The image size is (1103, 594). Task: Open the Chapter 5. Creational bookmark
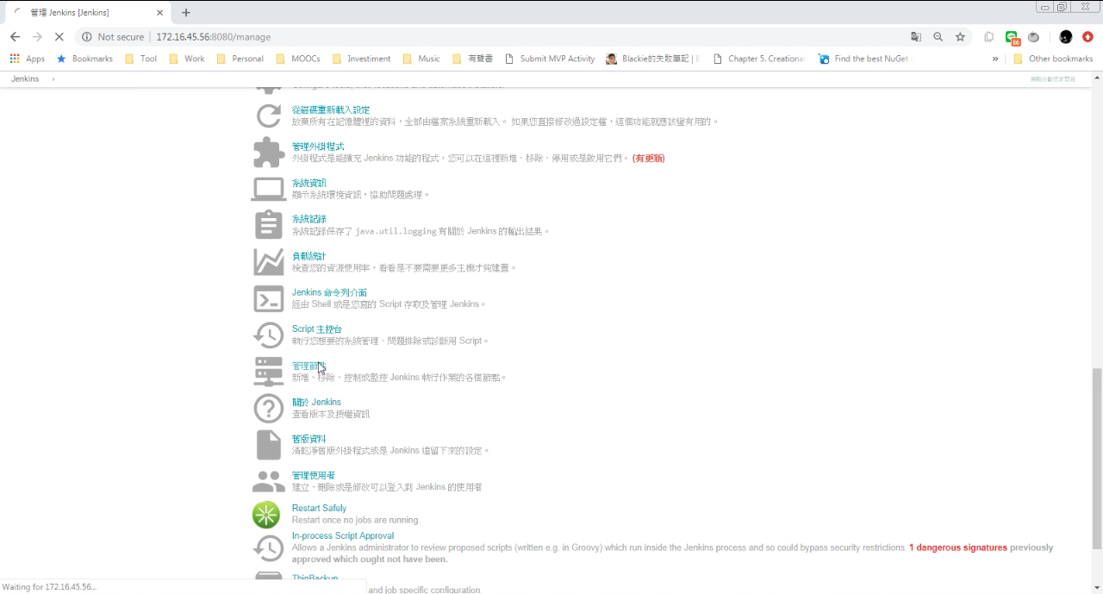(758, 59)
